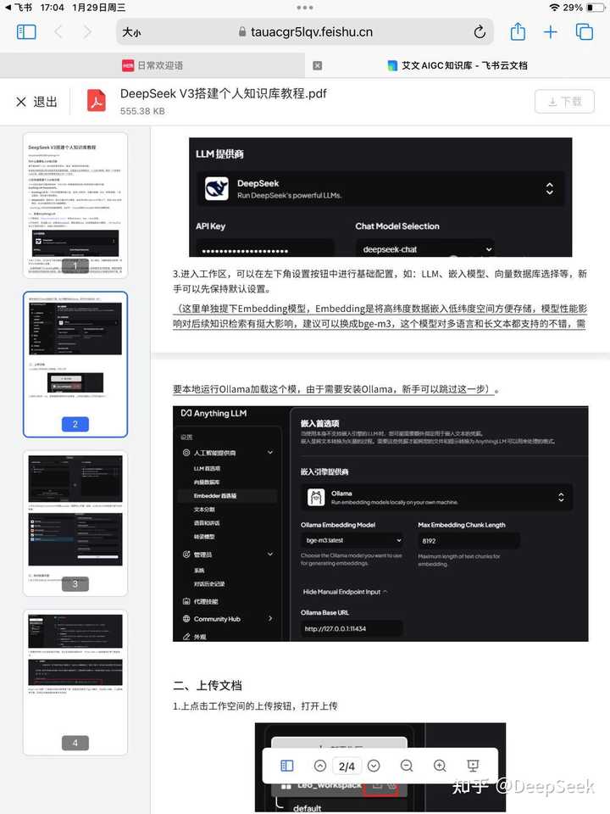Expand the Community Hub chevron

coord(270,619)
